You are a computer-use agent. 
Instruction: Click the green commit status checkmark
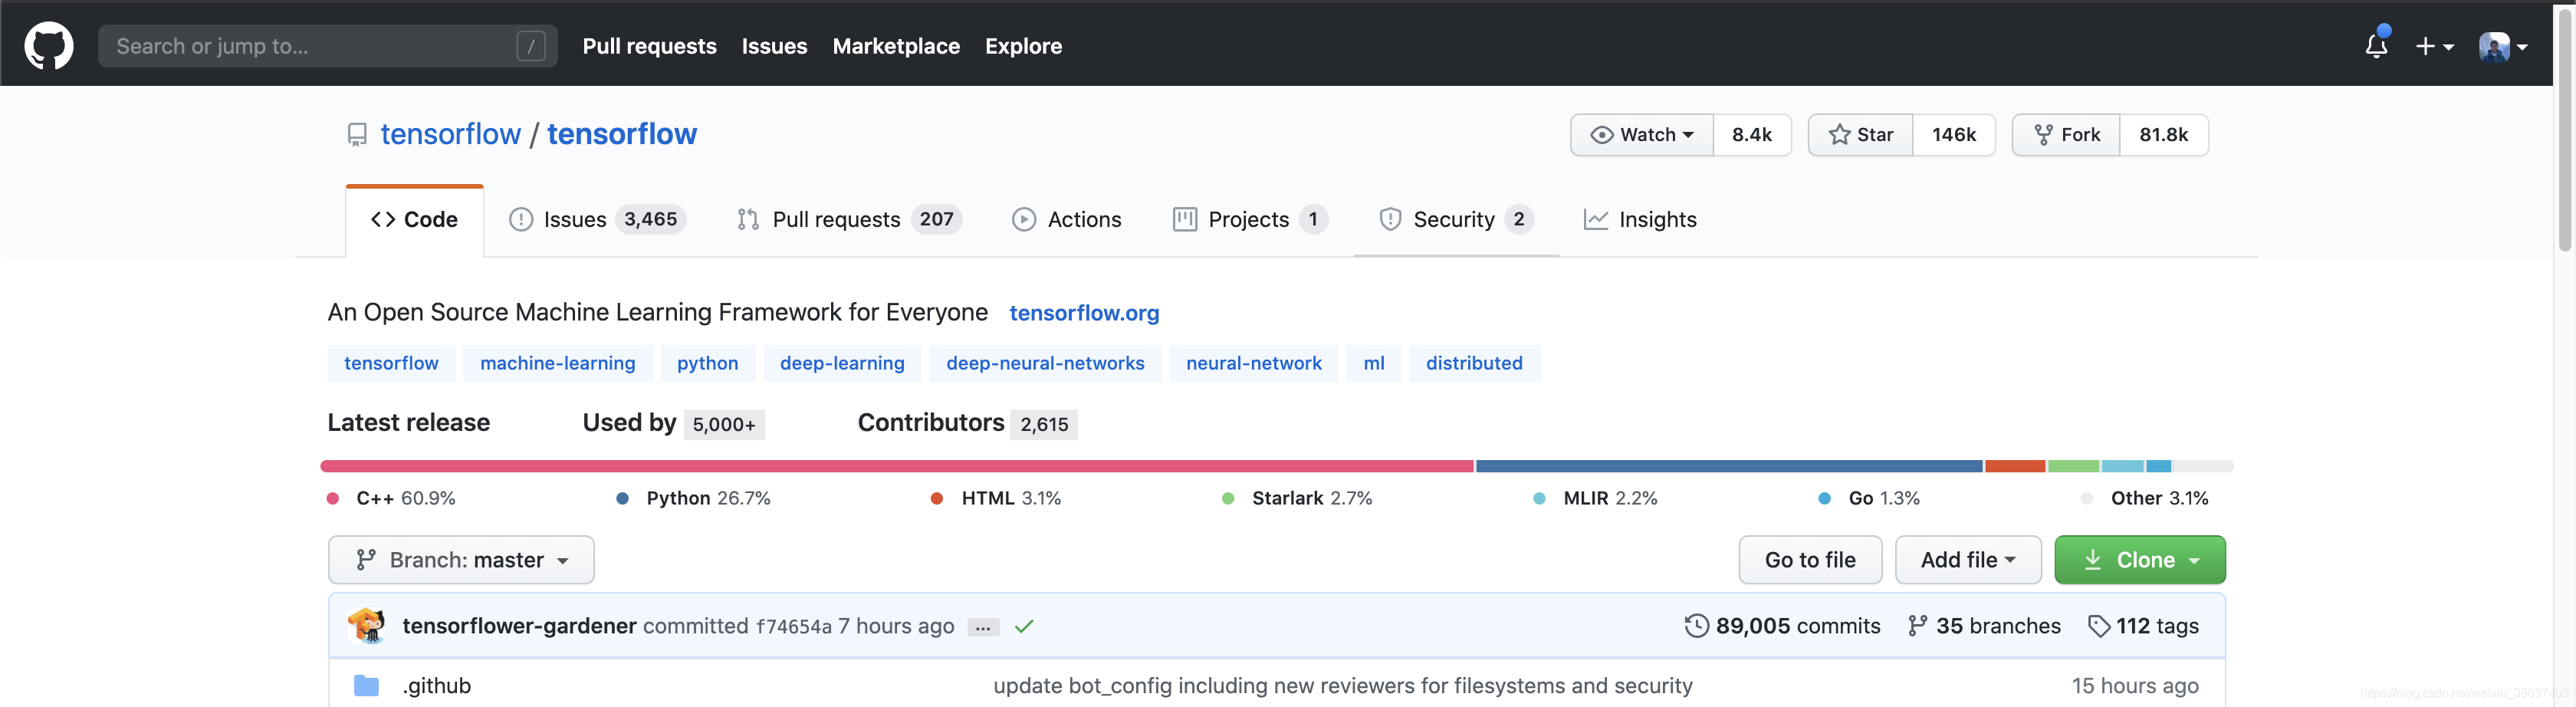[1023, 627]
